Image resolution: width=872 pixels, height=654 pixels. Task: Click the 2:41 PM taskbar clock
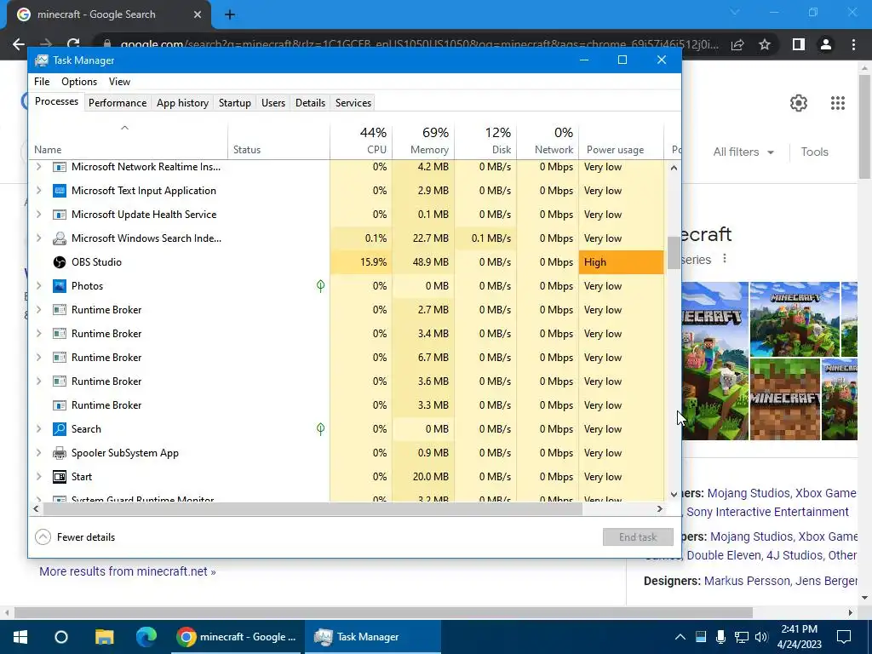pos(799,629)
